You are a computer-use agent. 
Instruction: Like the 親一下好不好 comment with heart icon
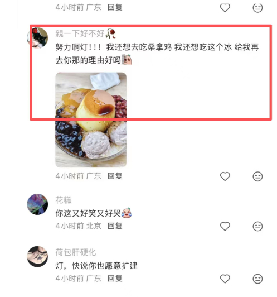(x=225, y=176)
